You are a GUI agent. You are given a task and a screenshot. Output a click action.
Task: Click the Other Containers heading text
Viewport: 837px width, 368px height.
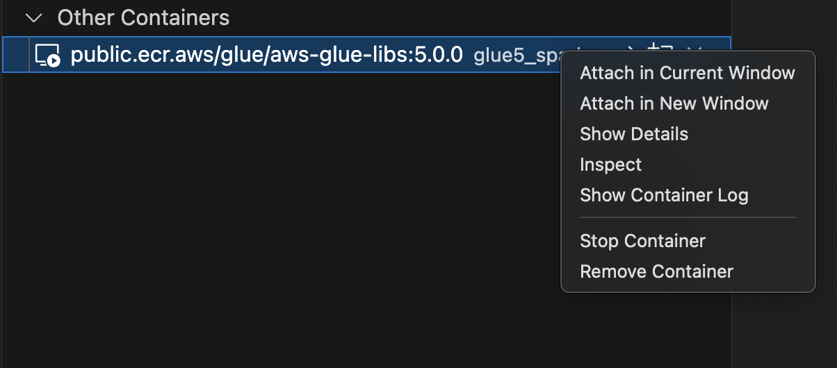[143, 18]
